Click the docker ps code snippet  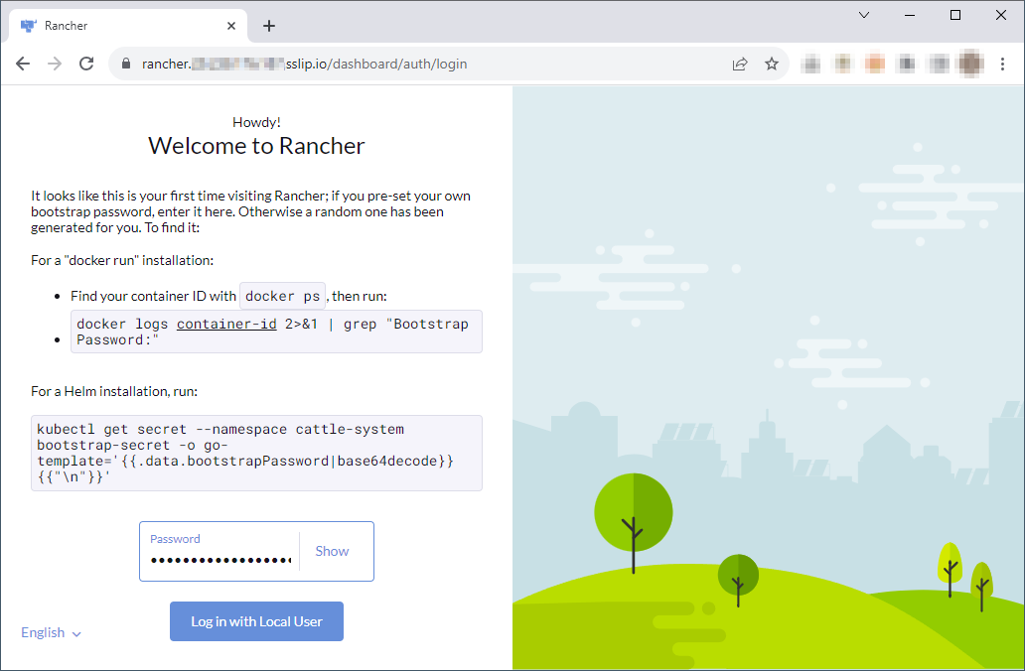tap(282, 296)
